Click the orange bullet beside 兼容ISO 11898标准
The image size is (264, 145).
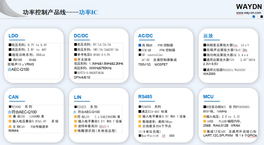point(10,117)
